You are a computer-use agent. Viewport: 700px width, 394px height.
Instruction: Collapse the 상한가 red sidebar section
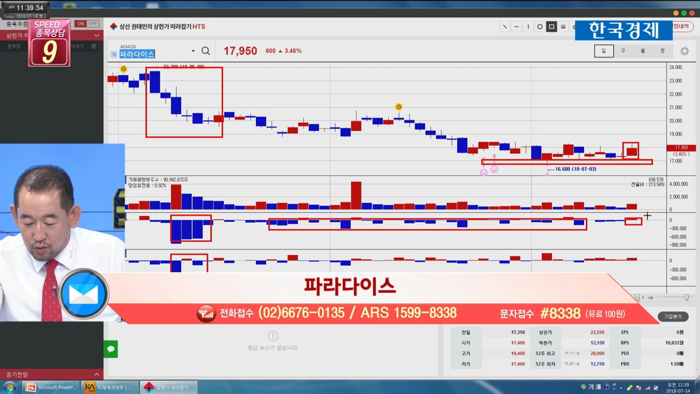97,36
